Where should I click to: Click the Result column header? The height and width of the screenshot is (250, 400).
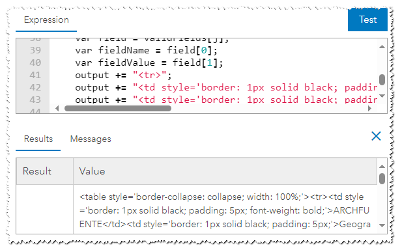point(45,171)
